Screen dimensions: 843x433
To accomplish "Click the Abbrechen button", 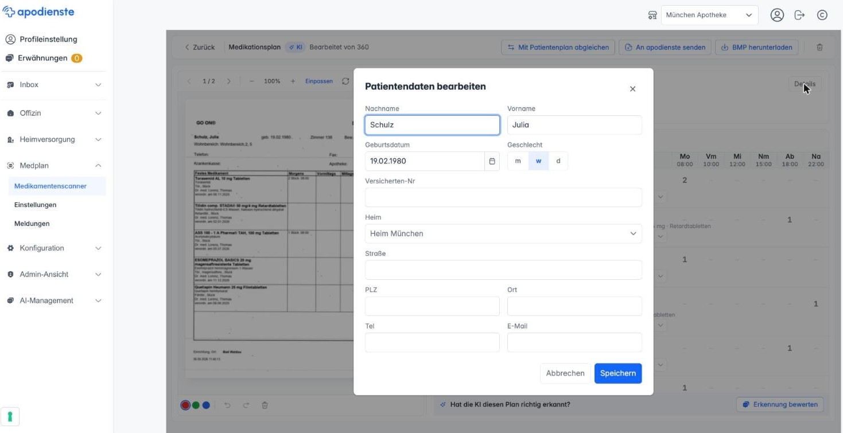I will pyautogui.click(x=565, y=373).
